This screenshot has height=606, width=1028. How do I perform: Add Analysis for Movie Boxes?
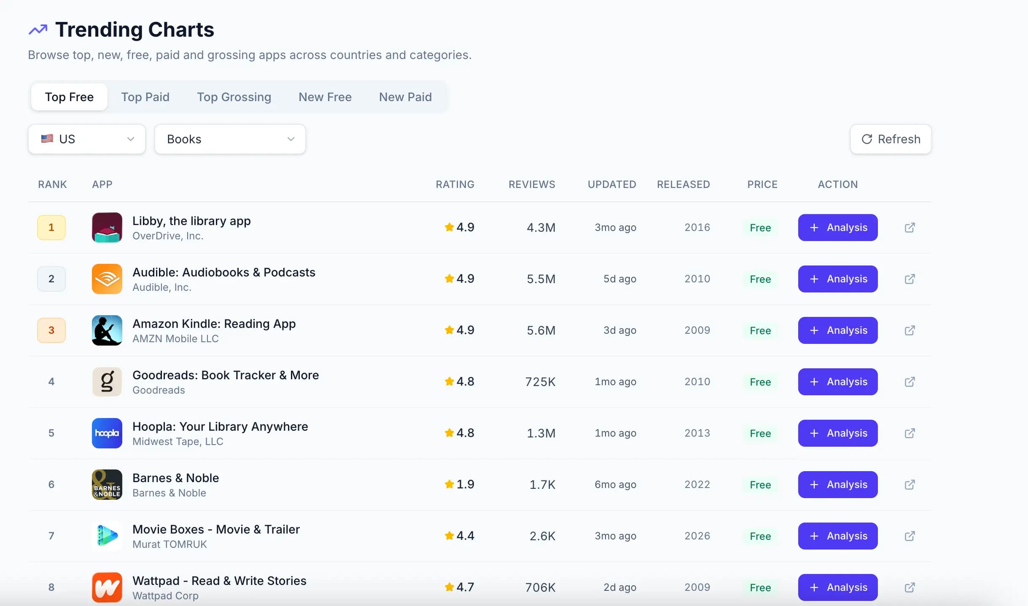pos(838,536)
